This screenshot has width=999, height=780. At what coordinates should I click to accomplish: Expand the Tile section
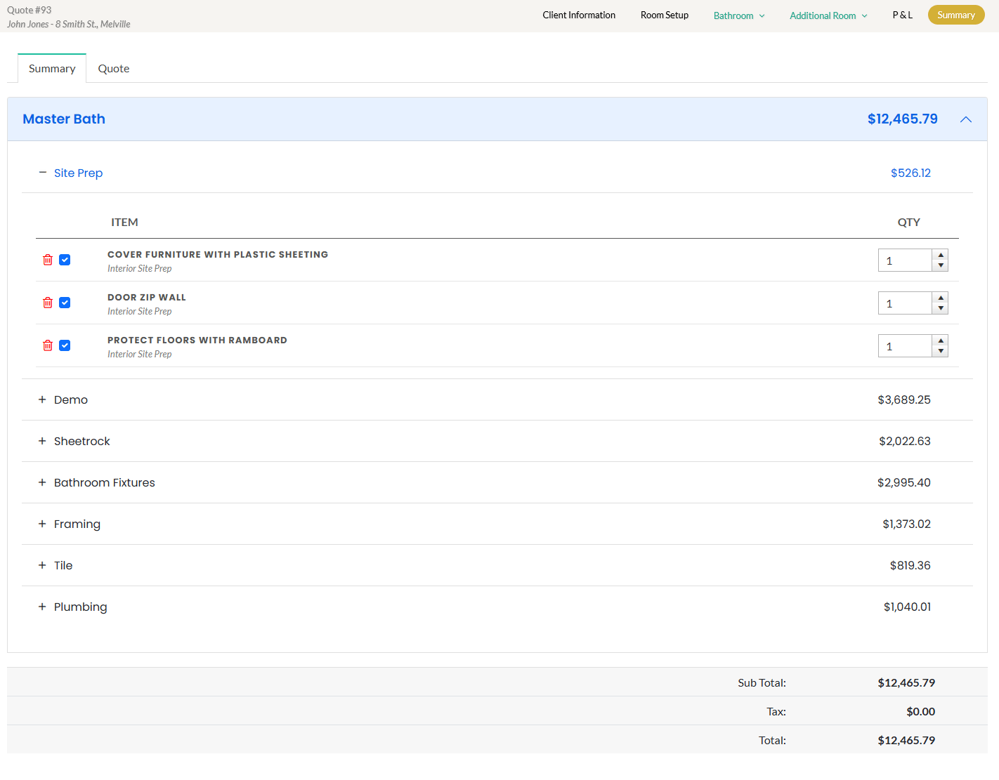pyautogui.click(x=42, y=565)
